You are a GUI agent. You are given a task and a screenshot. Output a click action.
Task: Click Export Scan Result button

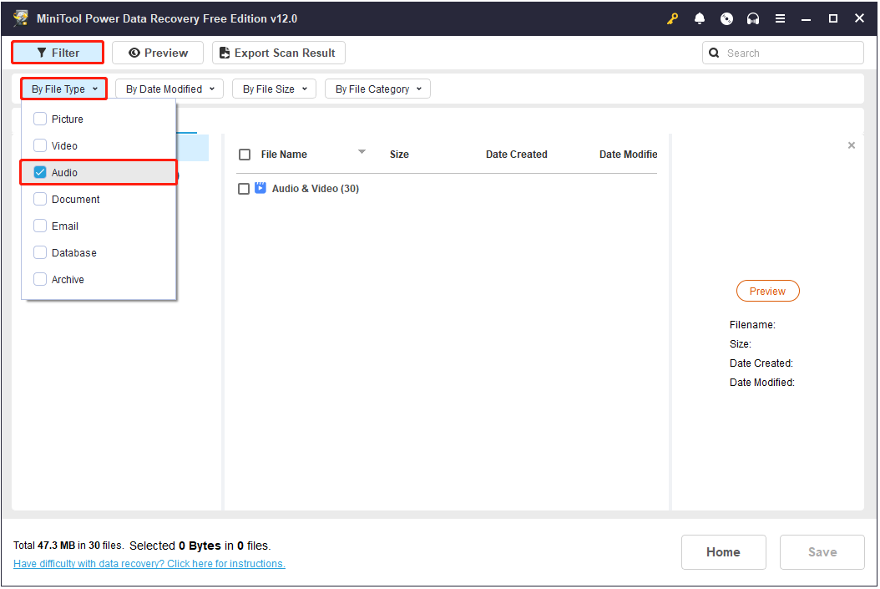(278, 53)
